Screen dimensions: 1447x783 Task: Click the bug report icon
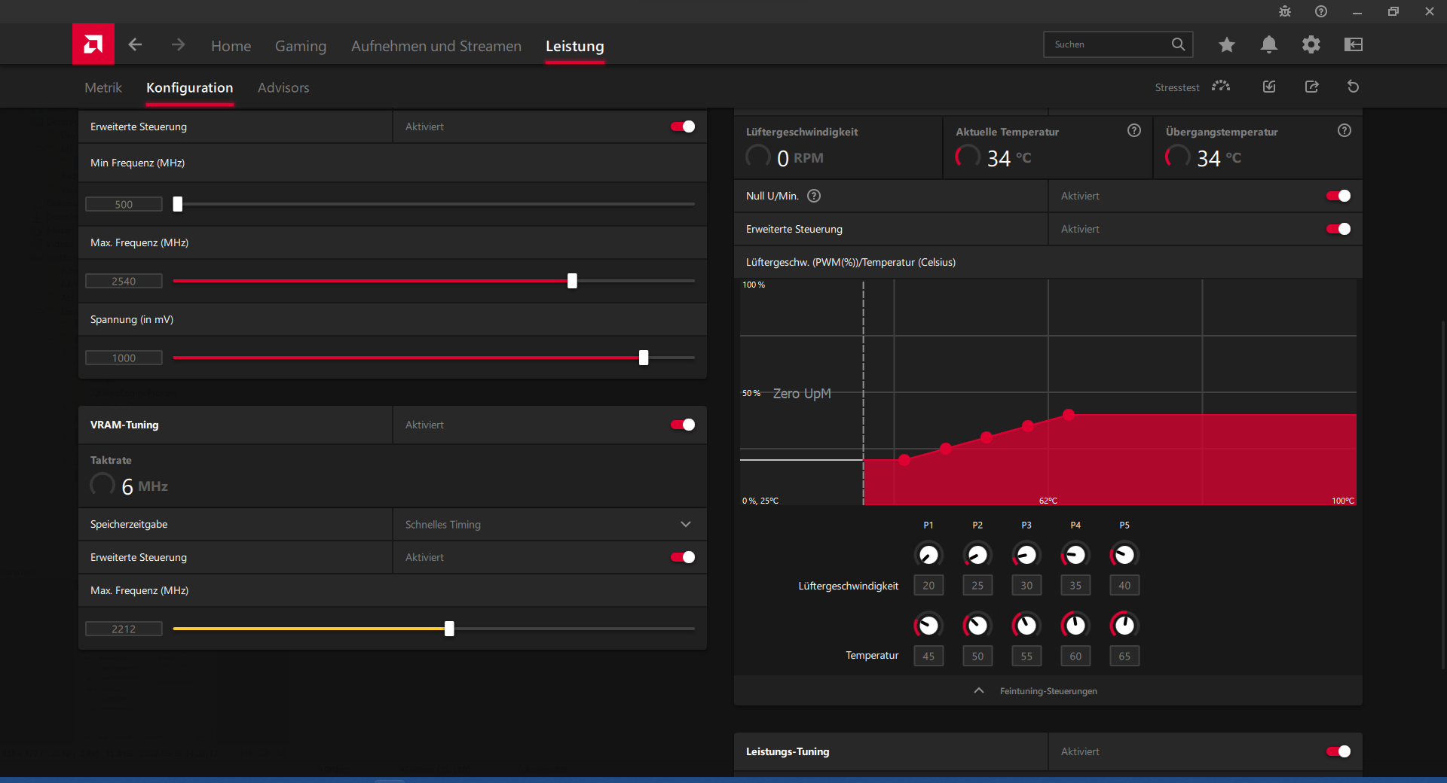click(x=1285, y=11)
